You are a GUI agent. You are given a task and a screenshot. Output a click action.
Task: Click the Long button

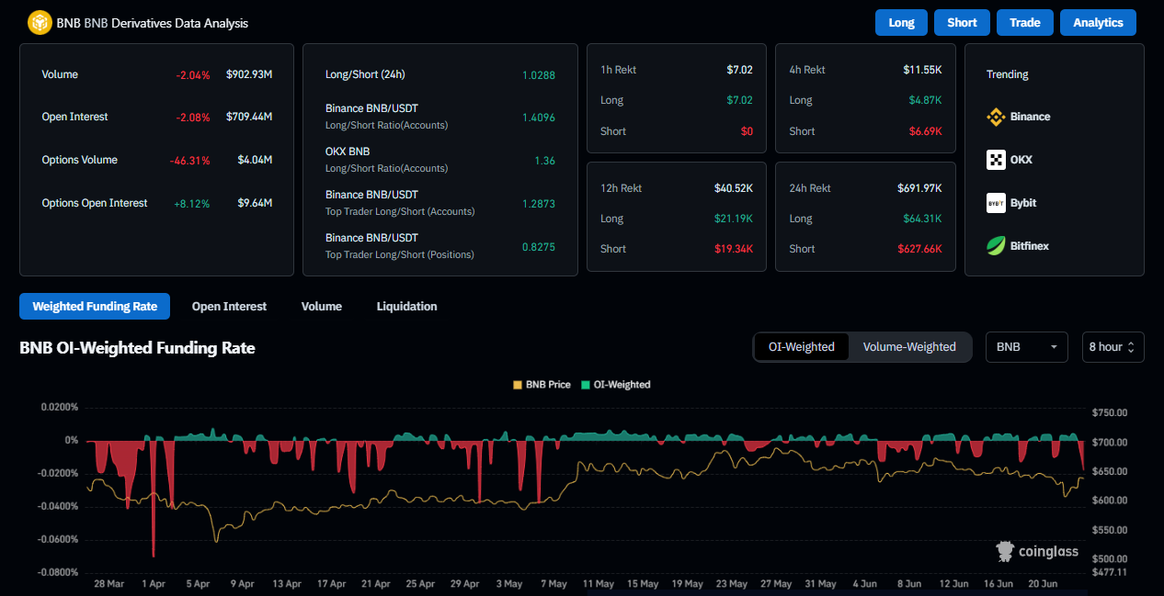(901, 23)
